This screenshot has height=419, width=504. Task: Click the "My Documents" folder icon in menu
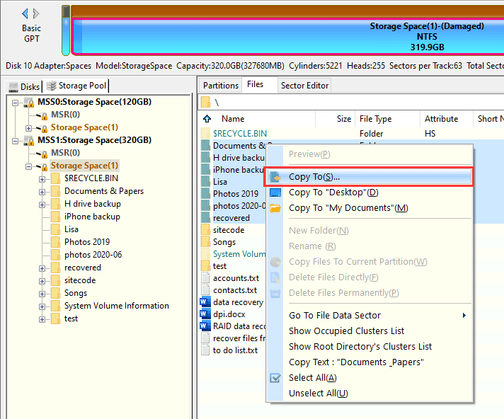point(276,208)
